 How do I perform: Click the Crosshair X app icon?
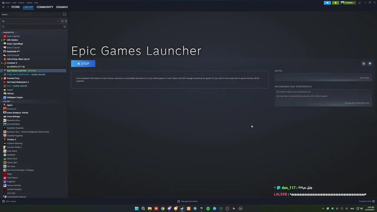pos(5,63)
